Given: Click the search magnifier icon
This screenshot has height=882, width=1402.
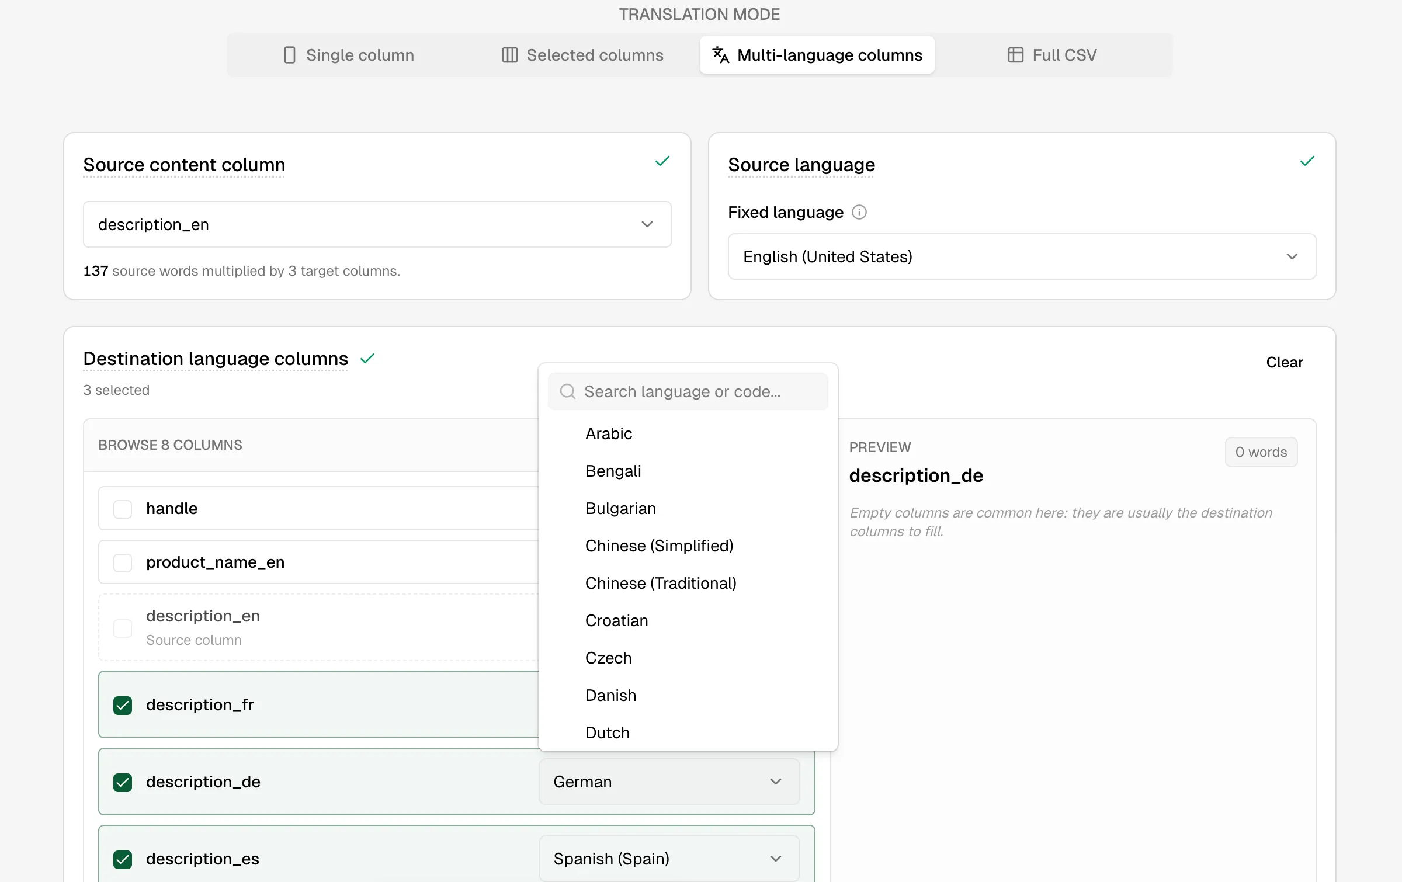Looking at the screenshot, I should pos(567,391).
